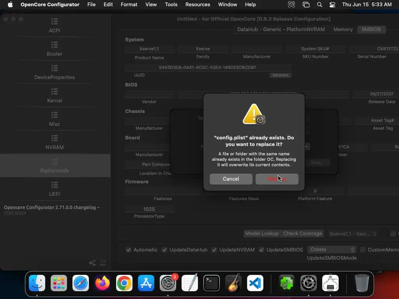Confirm Replace in the overwrite dialog

pyautogui.click(x=277, y=179)
